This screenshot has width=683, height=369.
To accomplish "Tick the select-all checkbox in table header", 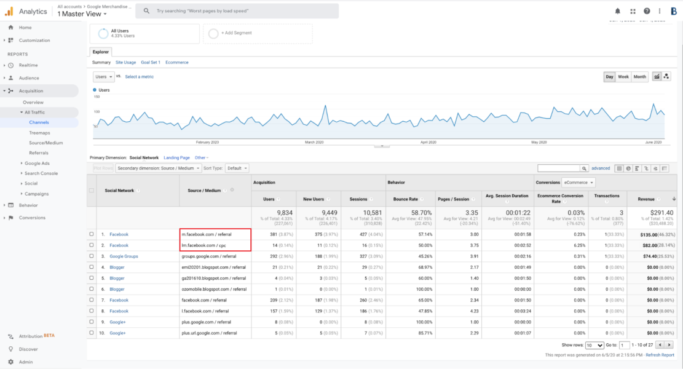I will coord(92,191).
